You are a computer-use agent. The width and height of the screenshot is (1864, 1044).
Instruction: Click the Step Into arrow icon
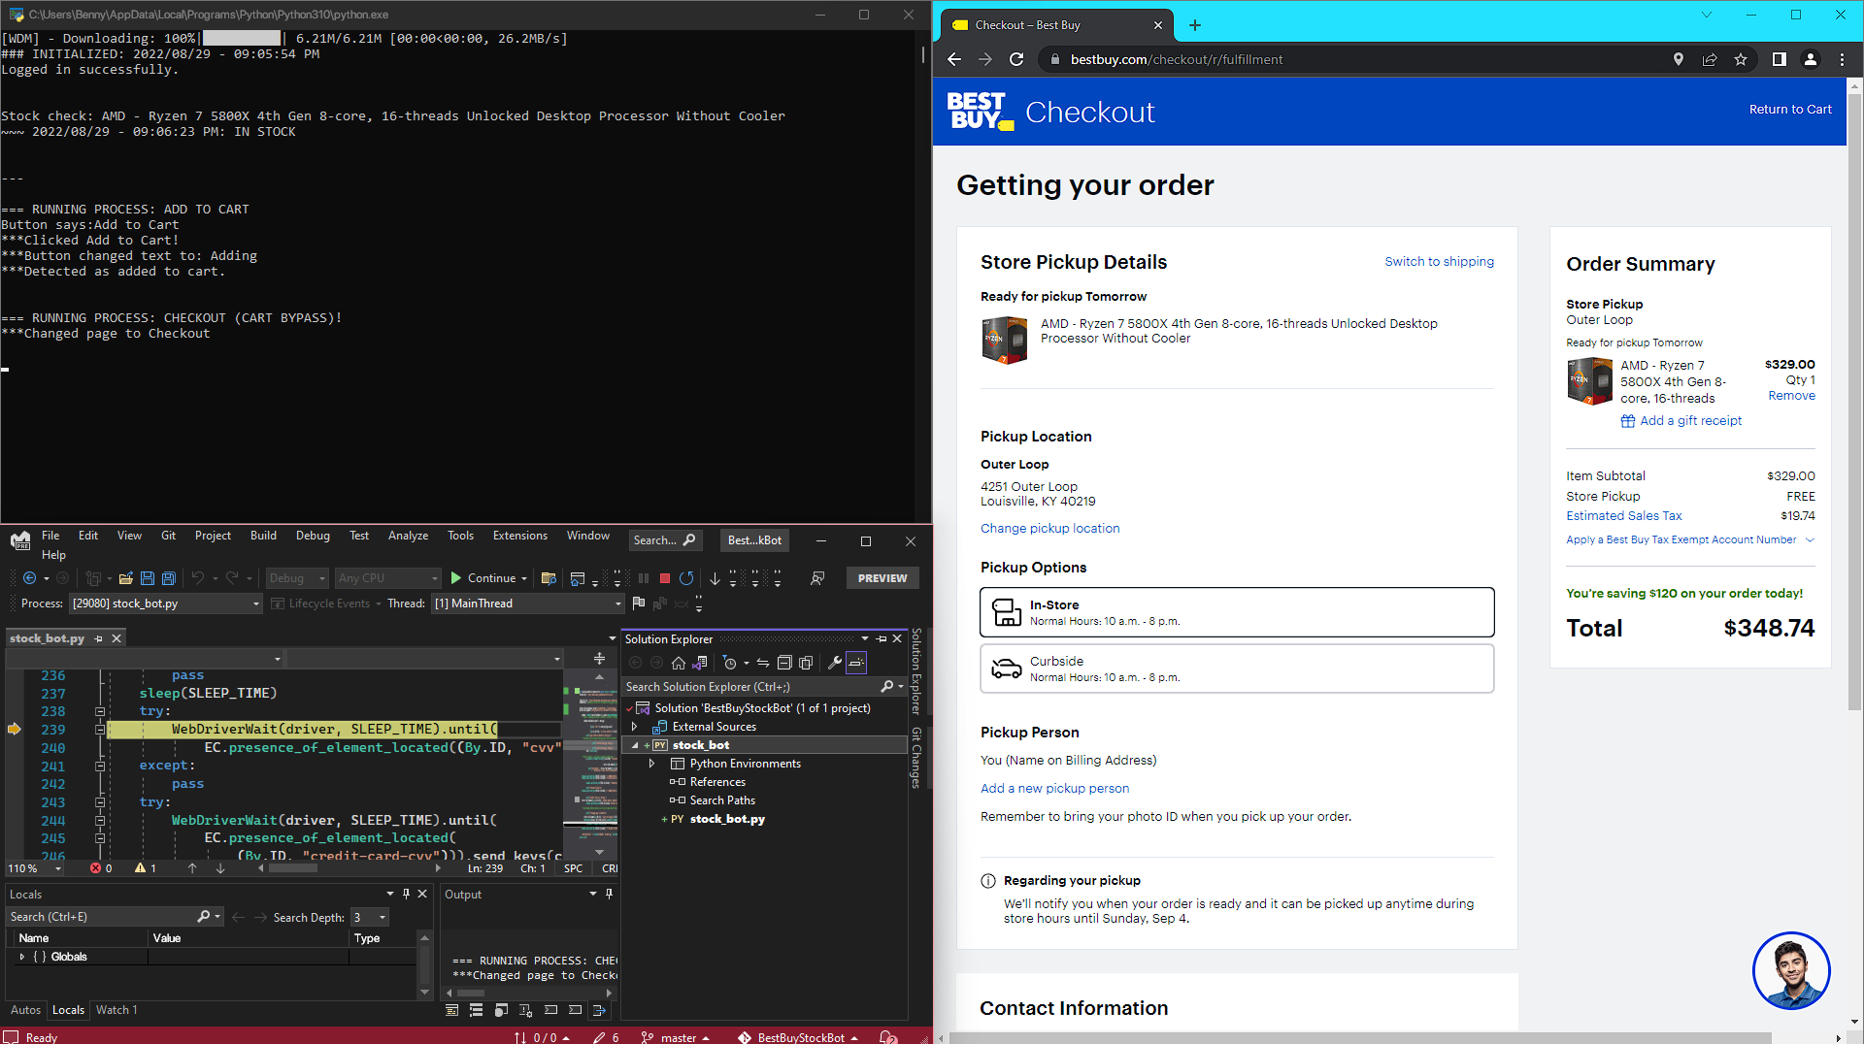[x=716, y=578]
